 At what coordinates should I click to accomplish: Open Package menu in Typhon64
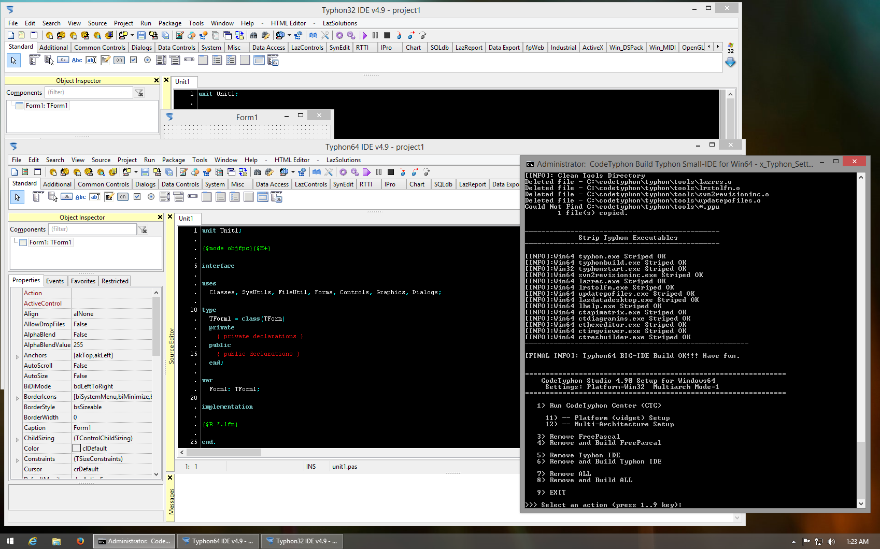[x=174, y=160]
